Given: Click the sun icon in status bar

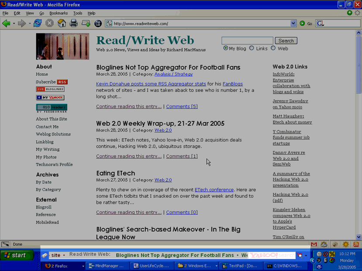Looking at the screenshot, I should [345, 244].
